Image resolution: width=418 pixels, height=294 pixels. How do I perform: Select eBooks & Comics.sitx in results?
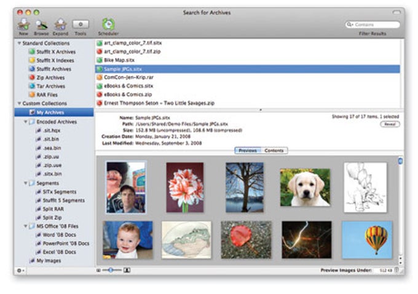coord(247,86)
